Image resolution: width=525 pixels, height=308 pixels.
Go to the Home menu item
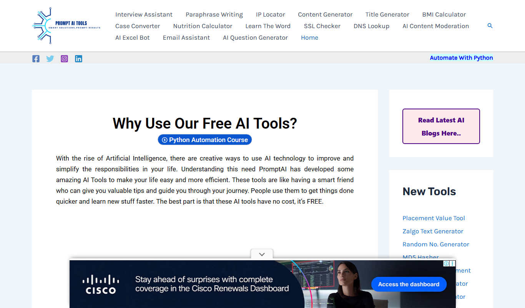pos(309,38)
